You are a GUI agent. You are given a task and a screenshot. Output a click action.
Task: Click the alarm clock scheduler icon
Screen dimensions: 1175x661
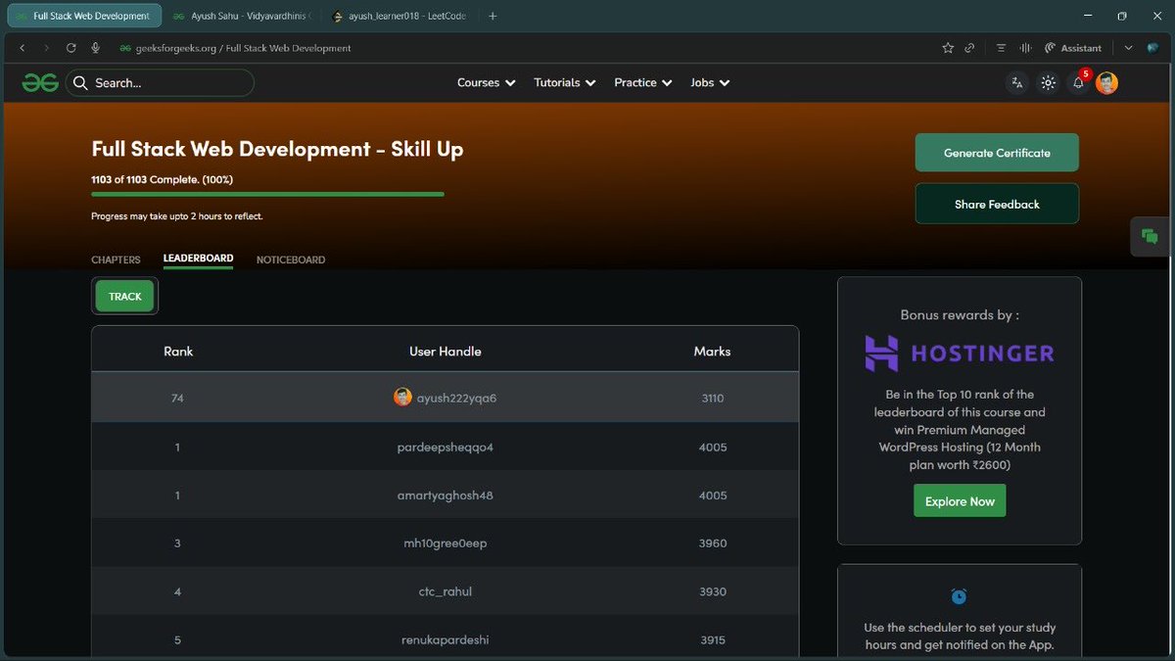tap(959, 596)
